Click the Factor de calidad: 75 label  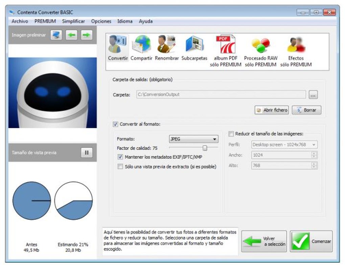click(137, 148)
